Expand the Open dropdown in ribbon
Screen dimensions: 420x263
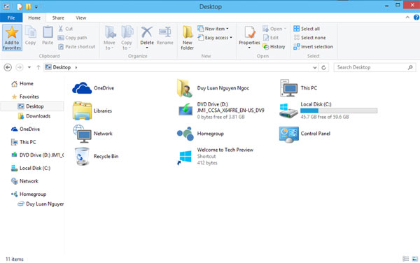point(274,29)
